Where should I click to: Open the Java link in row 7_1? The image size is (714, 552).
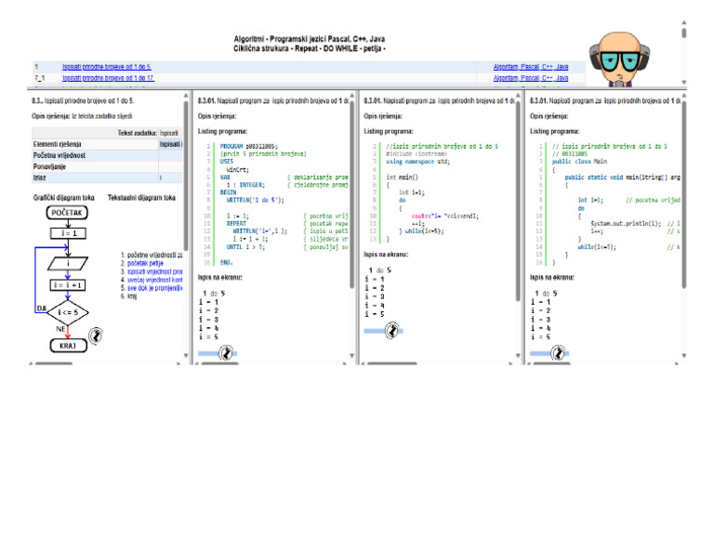pyautogui.click(x=562, y=78)
